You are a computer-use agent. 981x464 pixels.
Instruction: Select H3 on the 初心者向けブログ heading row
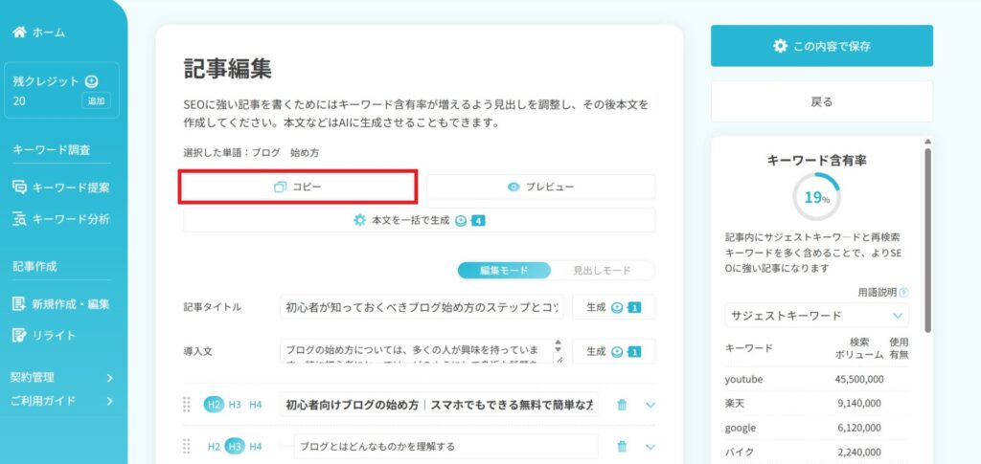coord(235,405)
